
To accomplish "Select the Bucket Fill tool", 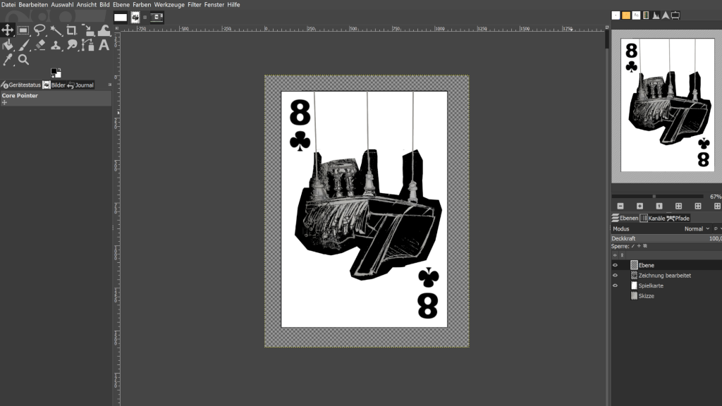I will pyautogui.click(x=7, y=45).
